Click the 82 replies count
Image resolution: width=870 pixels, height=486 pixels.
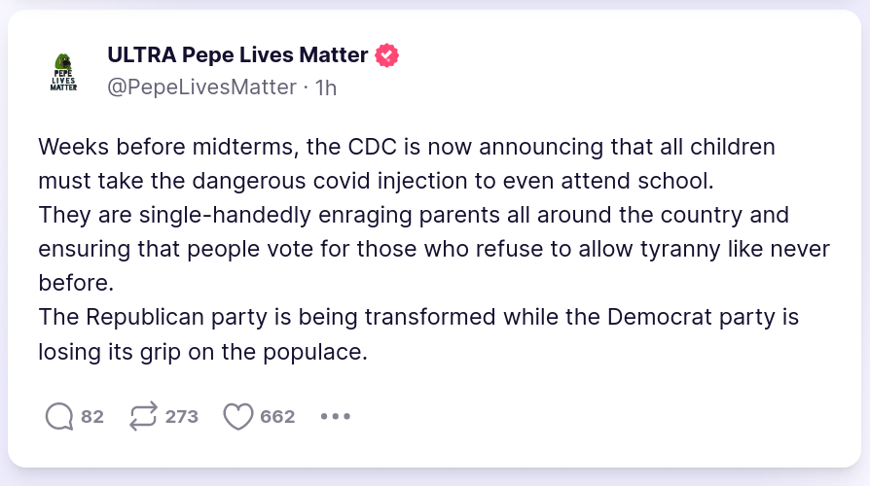92,417
